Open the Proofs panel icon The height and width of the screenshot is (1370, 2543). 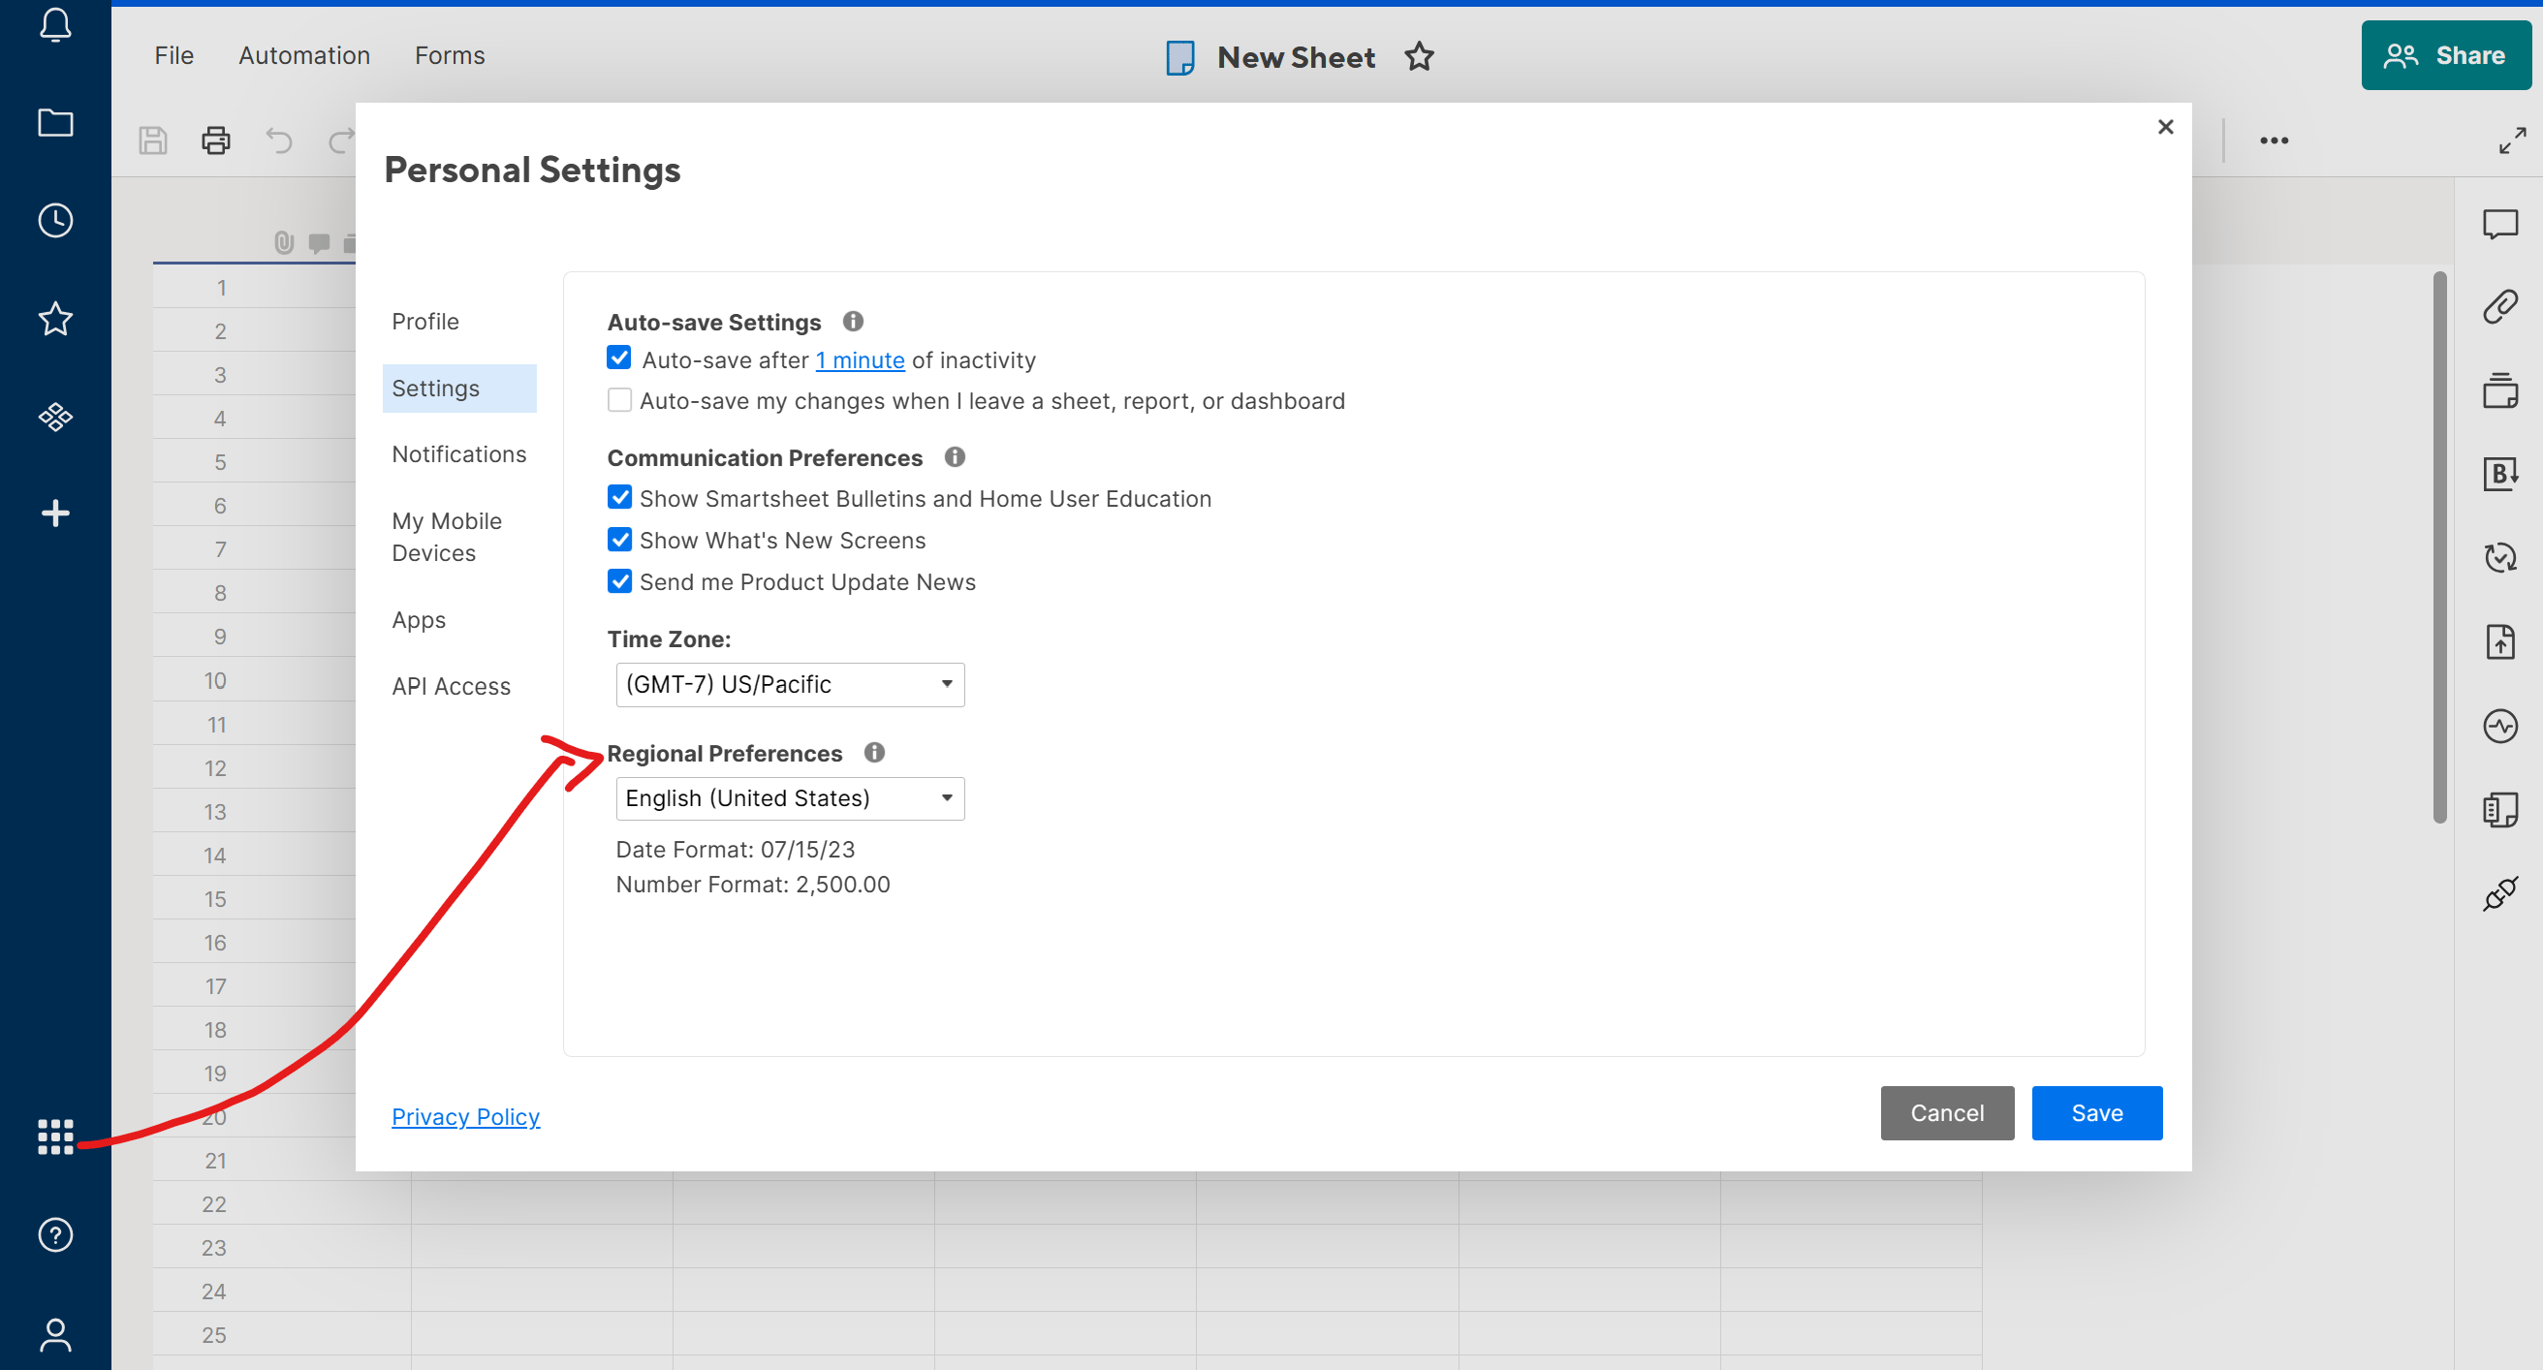click(2500, 390)
